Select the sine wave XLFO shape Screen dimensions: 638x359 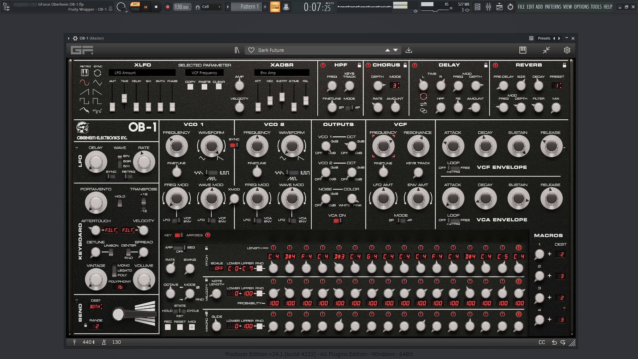pos(84,82)
